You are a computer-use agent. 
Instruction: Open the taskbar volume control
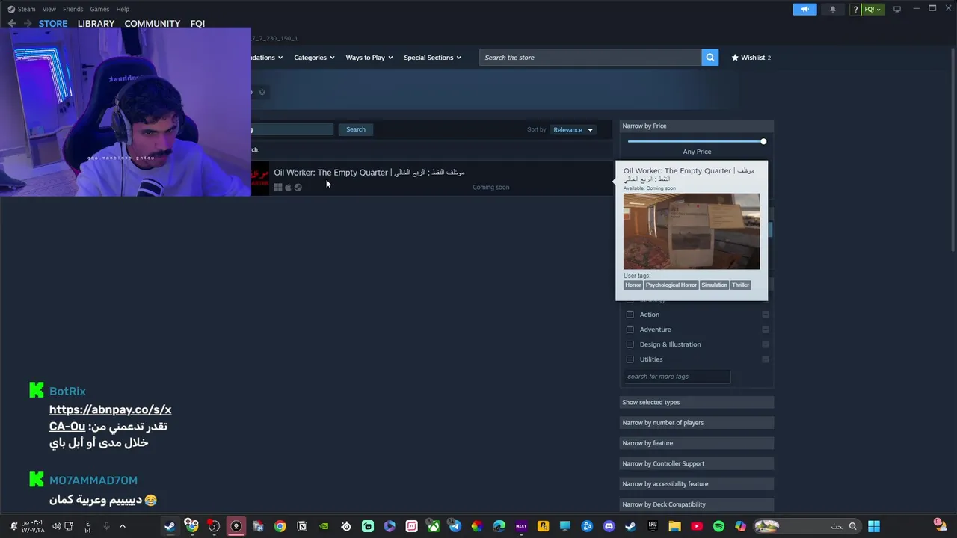56,526
